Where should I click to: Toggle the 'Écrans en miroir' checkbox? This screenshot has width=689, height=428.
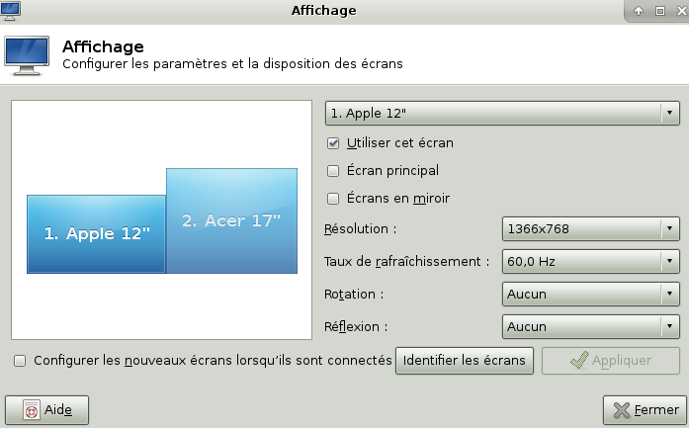click(333, 198)
